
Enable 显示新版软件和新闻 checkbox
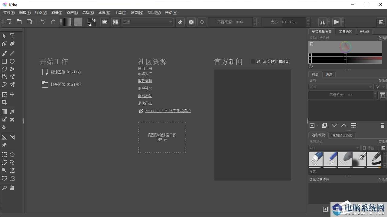tap(253, 61)
